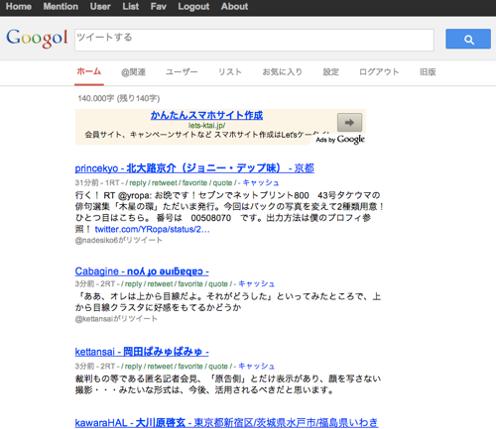Favorite the princekyo tweet
The image size is (496, 429).
click(194, 182)
